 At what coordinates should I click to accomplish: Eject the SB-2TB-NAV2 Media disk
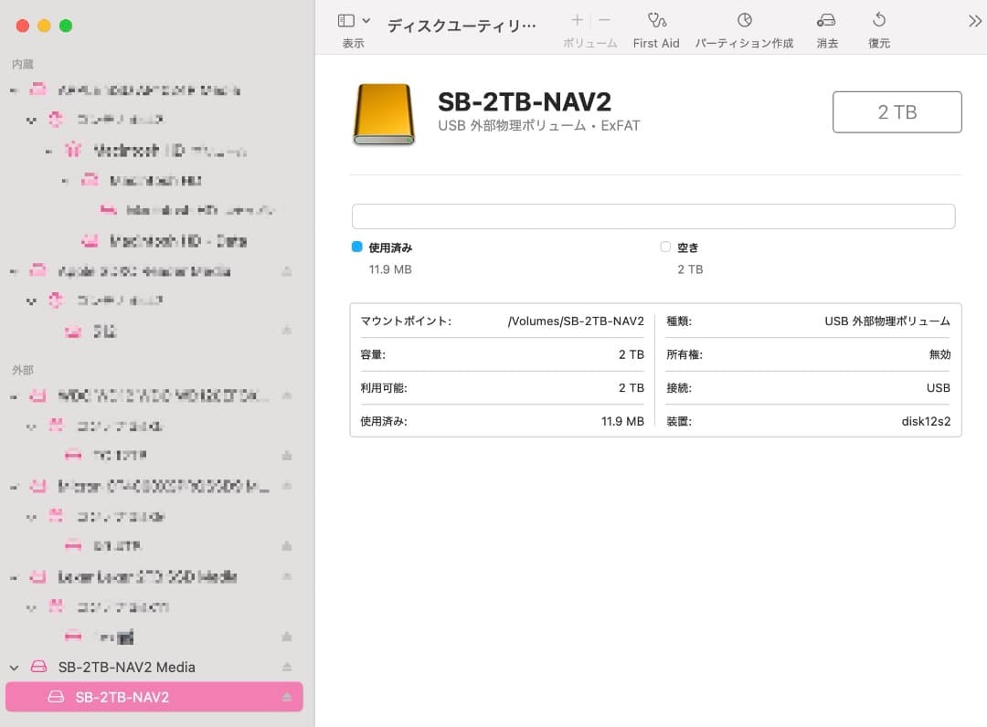[x=287, y=667]
